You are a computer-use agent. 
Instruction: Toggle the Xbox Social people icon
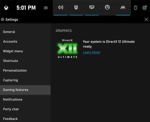pos(123,8)
